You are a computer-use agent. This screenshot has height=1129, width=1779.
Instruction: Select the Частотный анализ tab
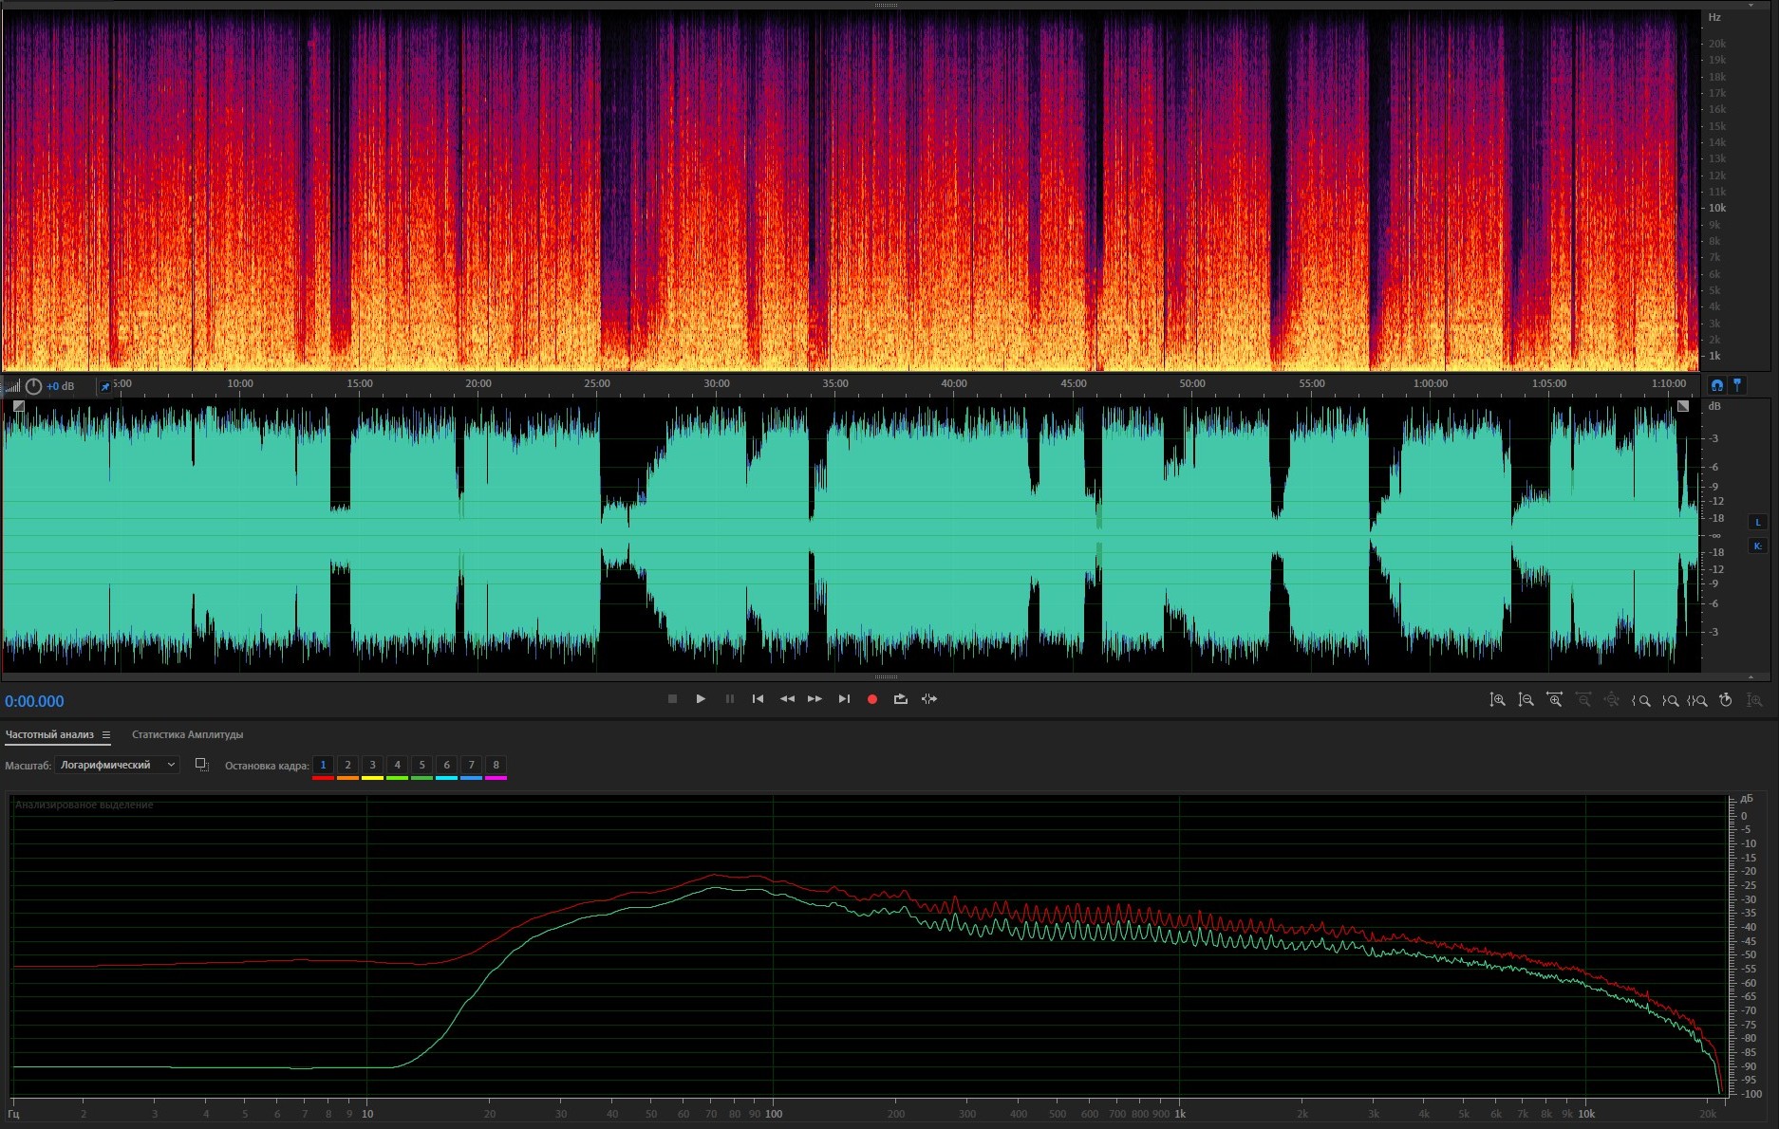point(49,734)
